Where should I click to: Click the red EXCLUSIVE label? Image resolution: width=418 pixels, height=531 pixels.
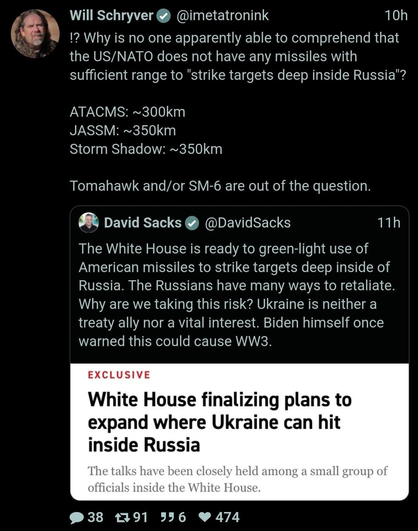point(119,375)
